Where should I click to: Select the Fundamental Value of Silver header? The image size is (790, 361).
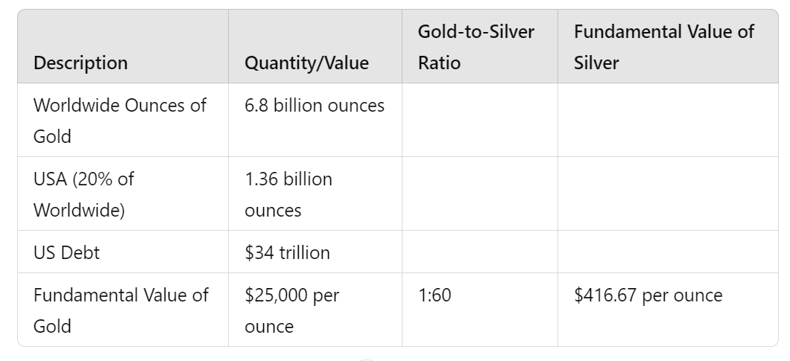[664, 47]
